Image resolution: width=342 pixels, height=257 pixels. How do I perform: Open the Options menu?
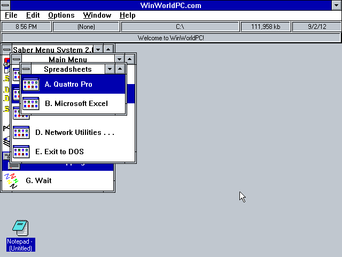[x=61, y=16]
